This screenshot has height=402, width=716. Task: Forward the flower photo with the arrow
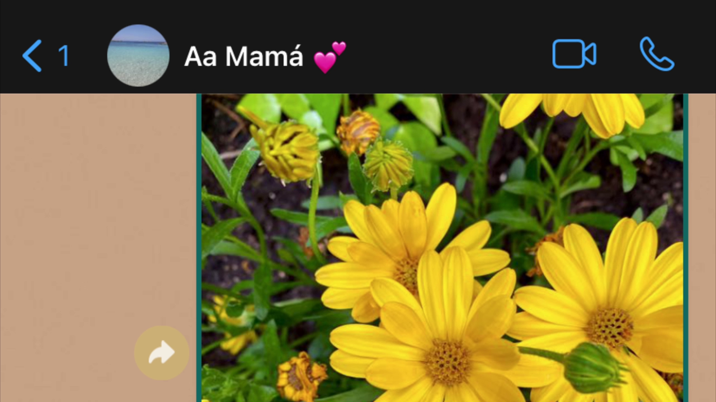162,353
